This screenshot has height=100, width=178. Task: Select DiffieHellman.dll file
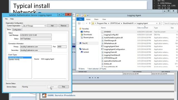point(110,44)
